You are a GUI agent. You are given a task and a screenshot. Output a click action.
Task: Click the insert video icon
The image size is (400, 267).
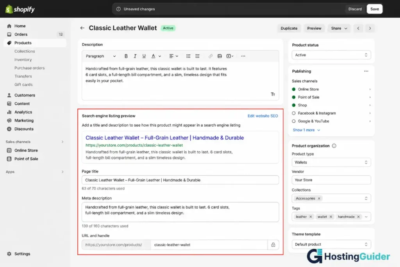pos(230,56)
